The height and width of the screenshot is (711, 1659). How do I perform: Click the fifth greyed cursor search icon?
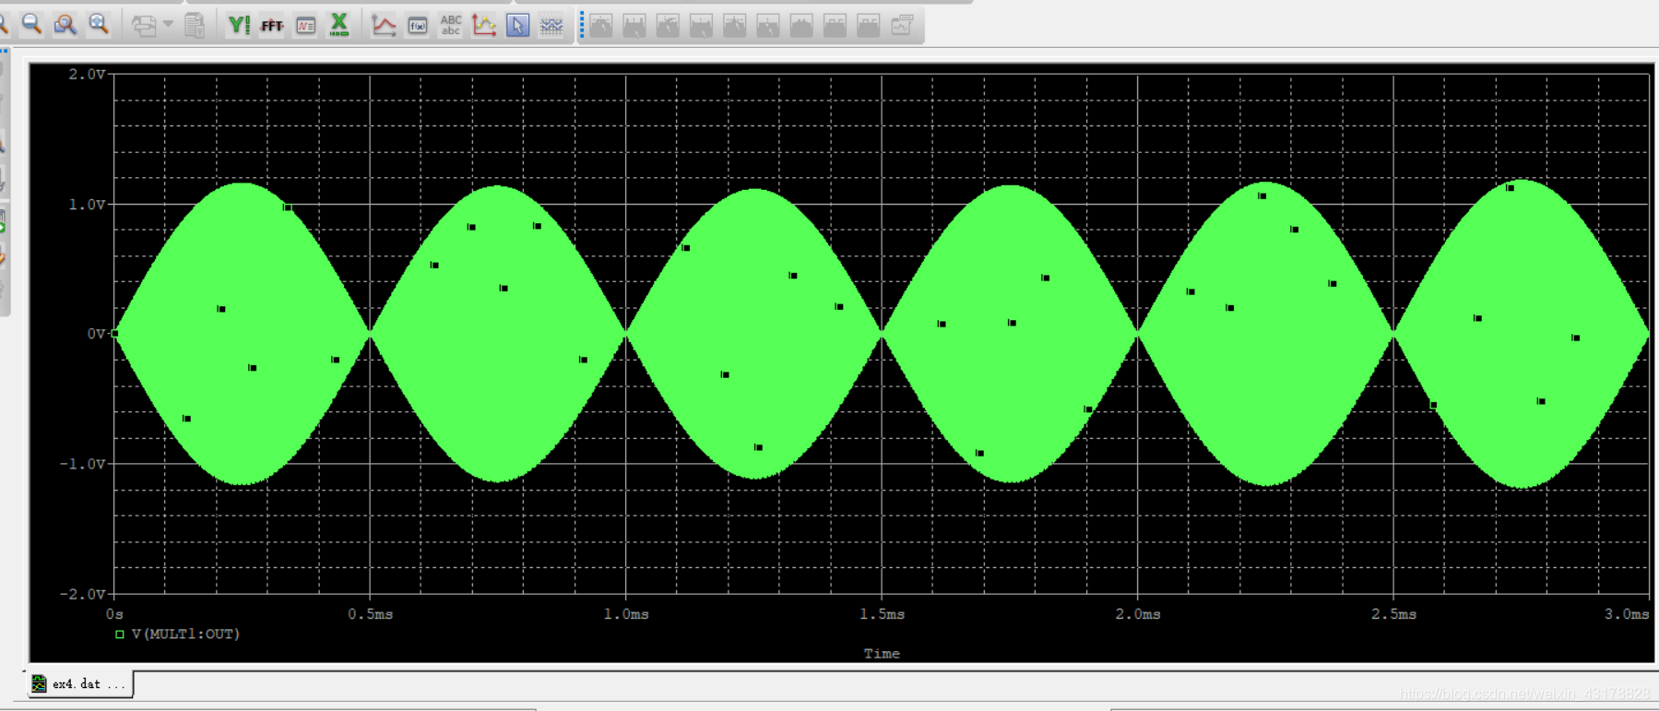pyautogui.click(x=735, y=25)
